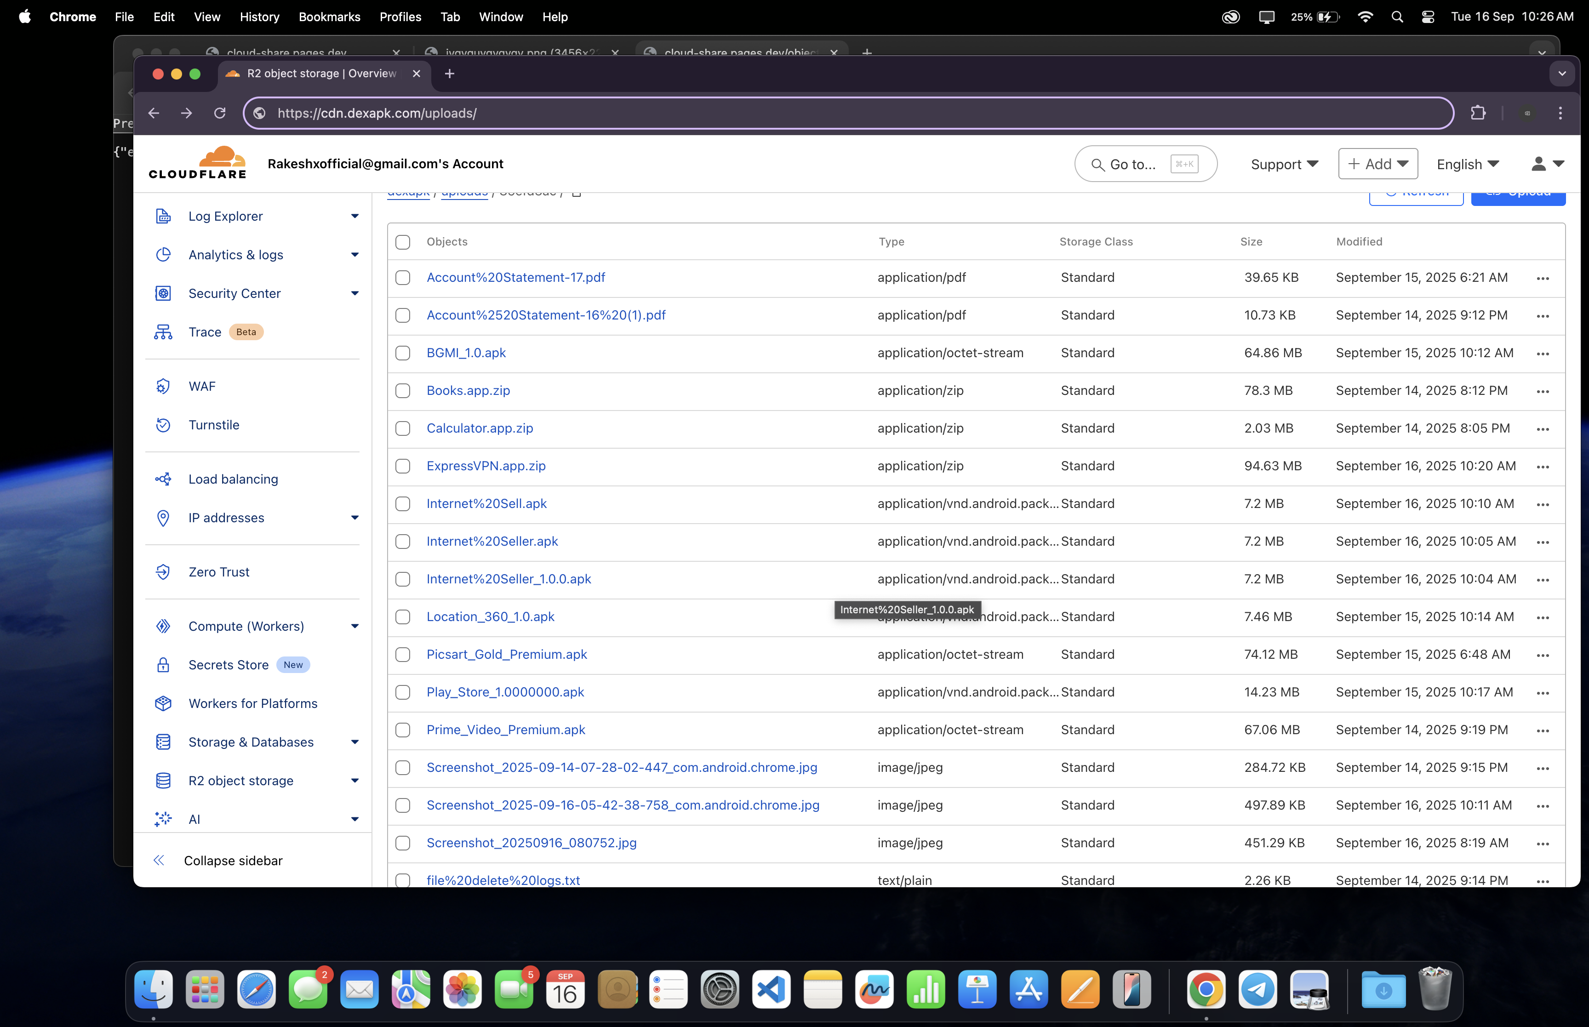Open actions menu for Picsart_Gold_Premium.apk row
The width and height of the screenshot is (1589, 1027).
[1542, 656]
